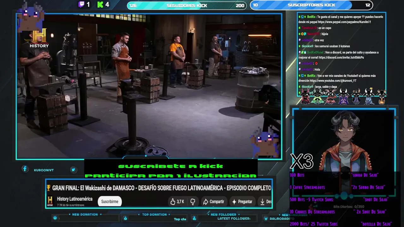Click the Compartir share arrow button
Viewport: 404px width, 227px height.
[x=213, y=201]
